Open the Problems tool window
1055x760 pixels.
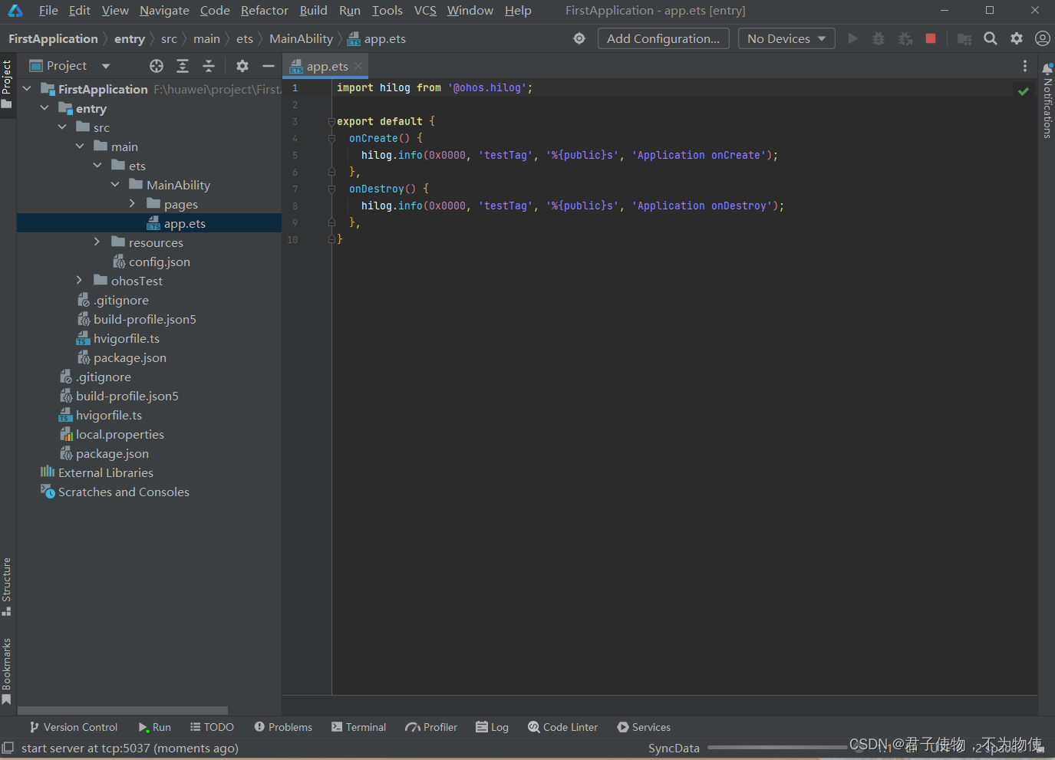(283, 727)
